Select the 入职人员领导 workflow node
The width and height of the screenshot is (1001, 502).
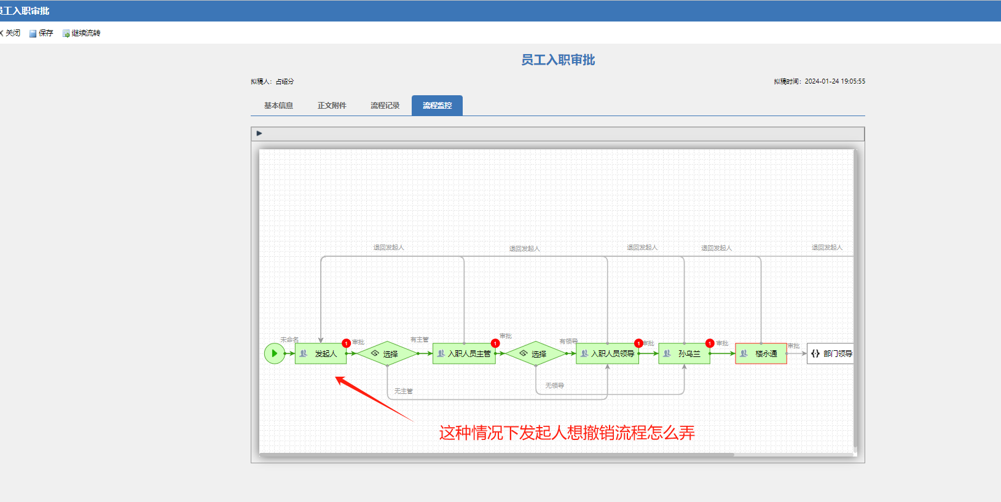pyautogui.click(x=607, y=353)
